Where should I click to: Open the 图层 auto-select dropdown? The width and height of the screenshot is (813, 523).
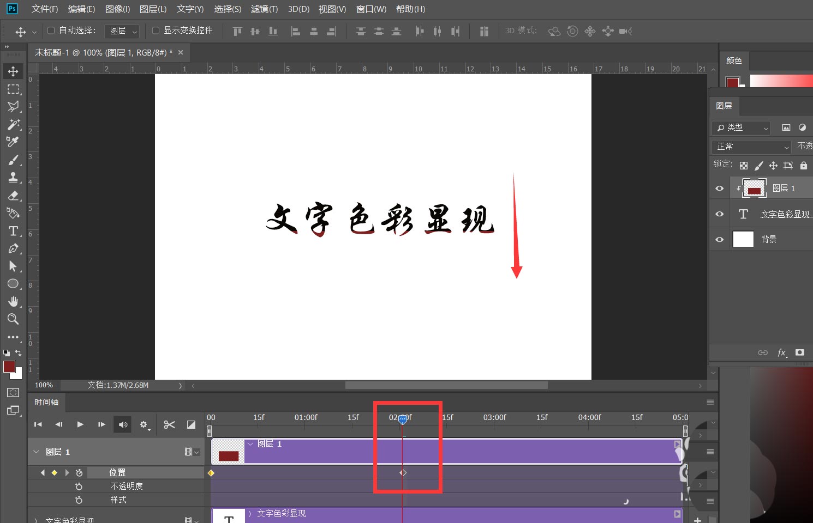pos(123,31)
